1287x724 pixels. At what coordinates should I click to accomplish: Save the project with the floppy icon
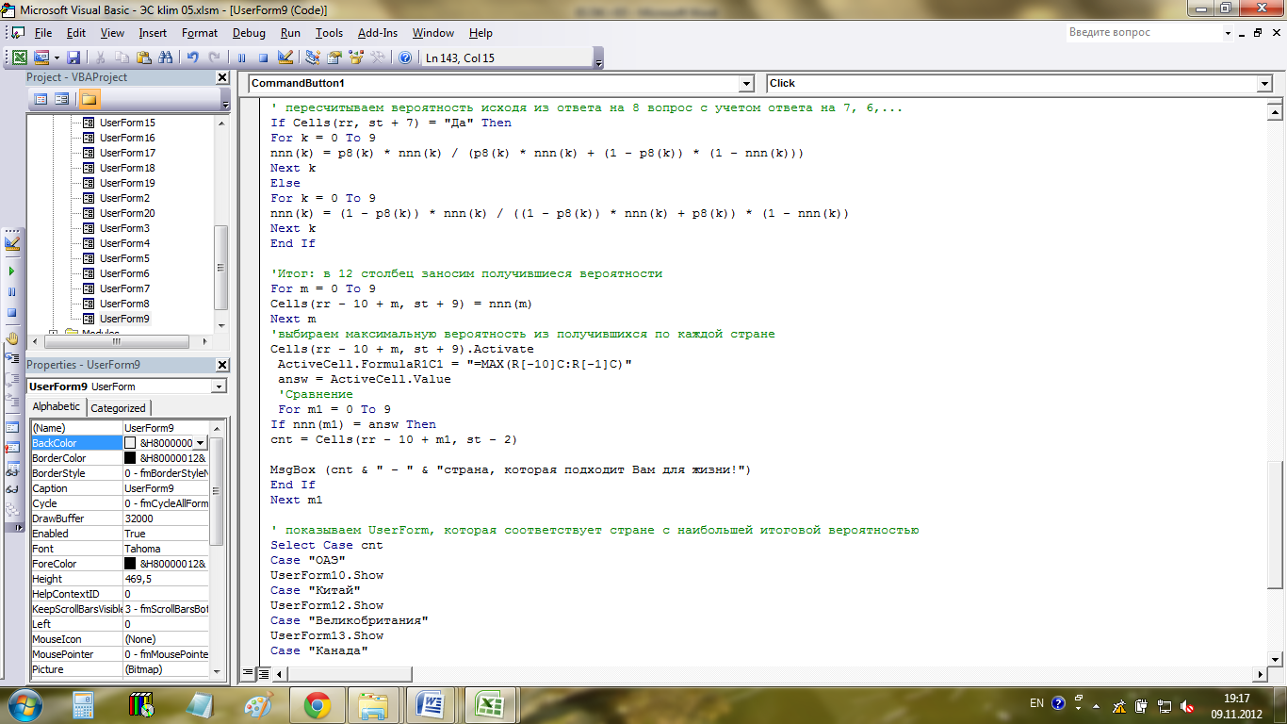tap(73, 58)
